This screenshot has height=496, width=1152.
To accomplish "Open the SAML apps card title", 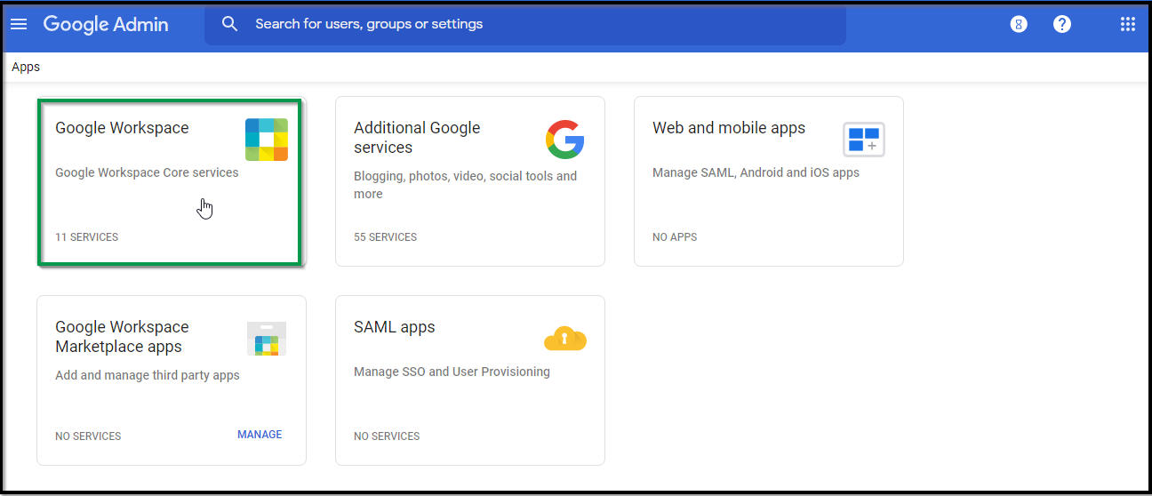I will pyautogui.click(x=395, y=327).
